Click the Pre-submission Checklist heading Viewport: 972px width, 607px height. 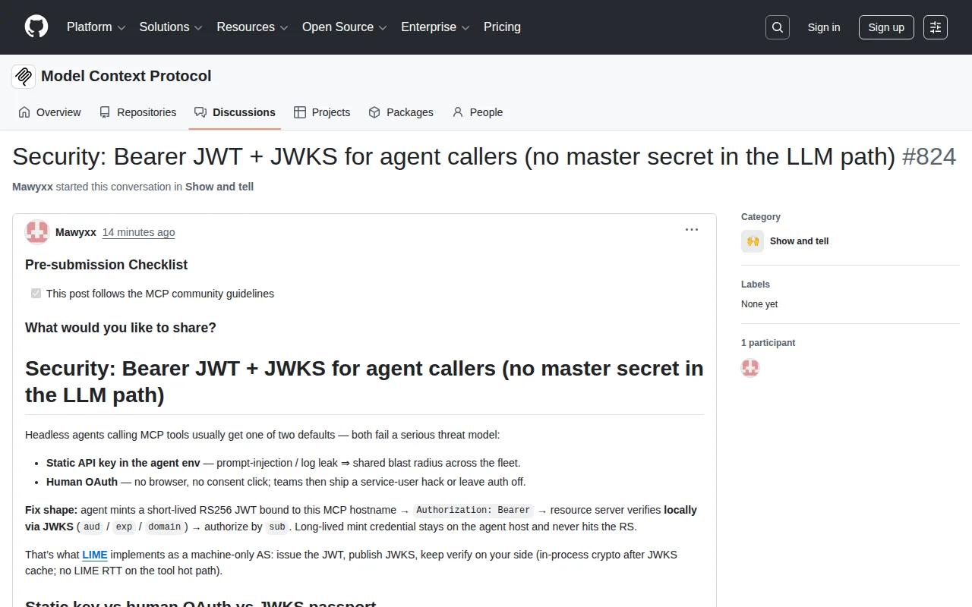(106, 265)
